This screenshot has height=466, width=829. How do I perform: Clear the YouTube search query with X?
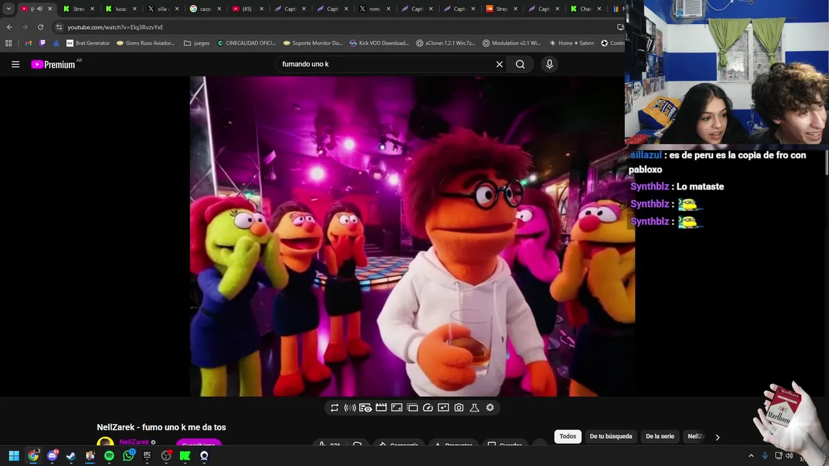pos(499,64)
